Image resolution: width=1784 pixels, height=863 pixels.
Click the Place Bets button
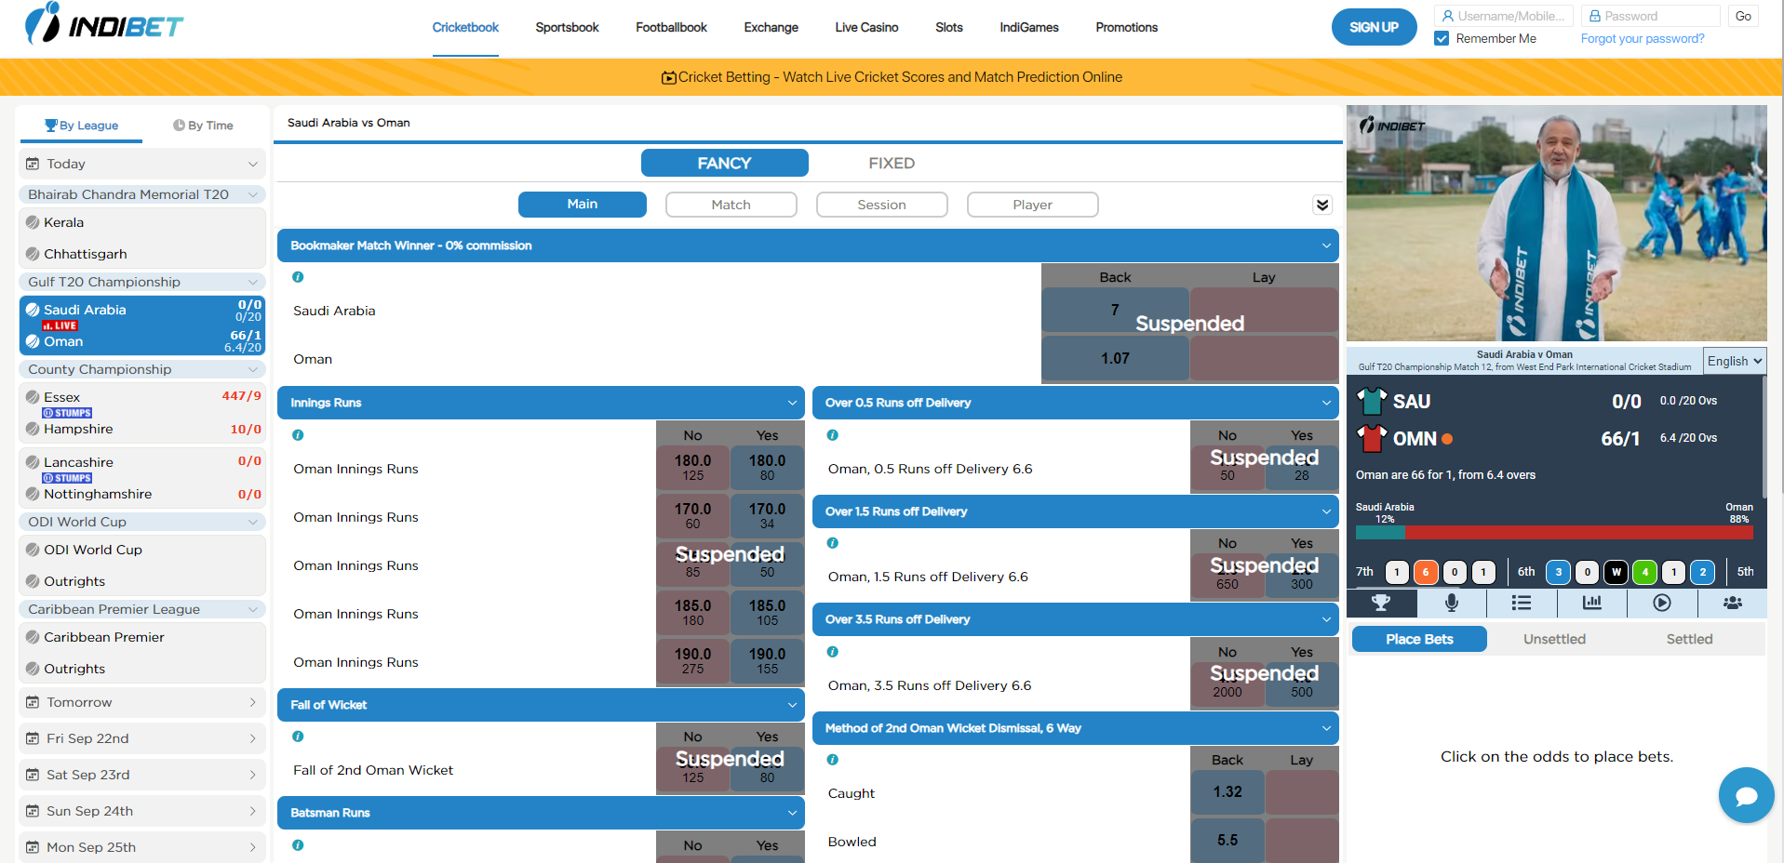(1419, 639)
